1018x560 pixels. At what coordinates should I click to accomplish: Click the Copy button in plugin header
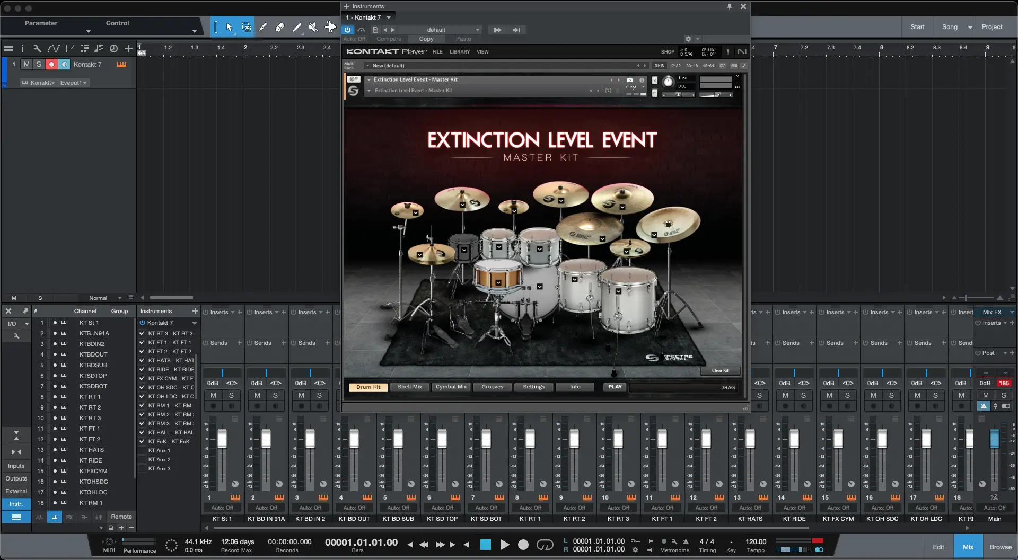426,39
